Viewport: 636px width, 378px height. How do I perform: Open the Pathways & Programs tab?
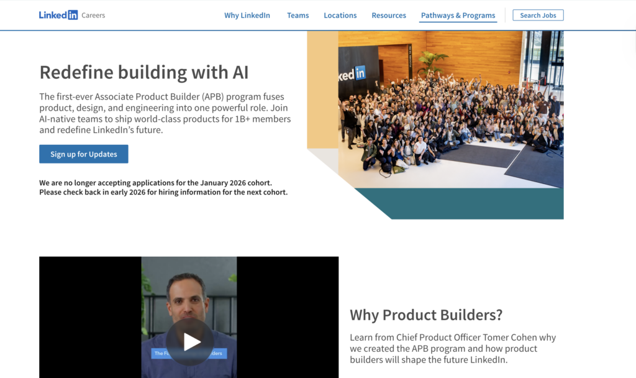(x=458, y=16)
